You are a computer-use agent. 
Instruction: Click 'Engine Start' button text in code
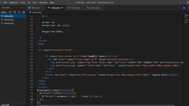(160, 75)
